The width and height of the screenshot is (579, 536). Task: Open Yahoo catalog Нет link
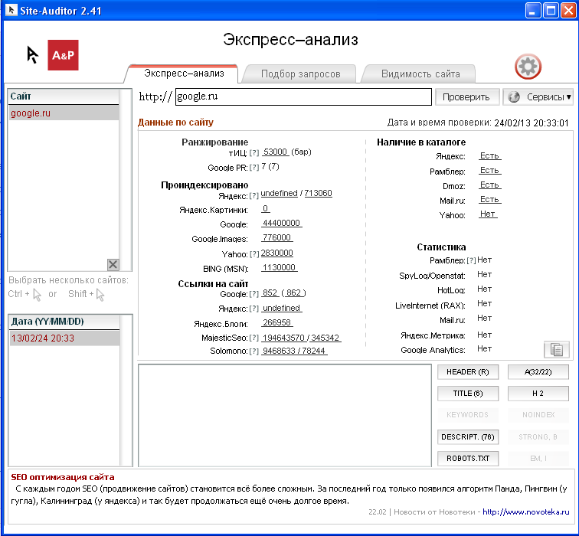(487, 214)
